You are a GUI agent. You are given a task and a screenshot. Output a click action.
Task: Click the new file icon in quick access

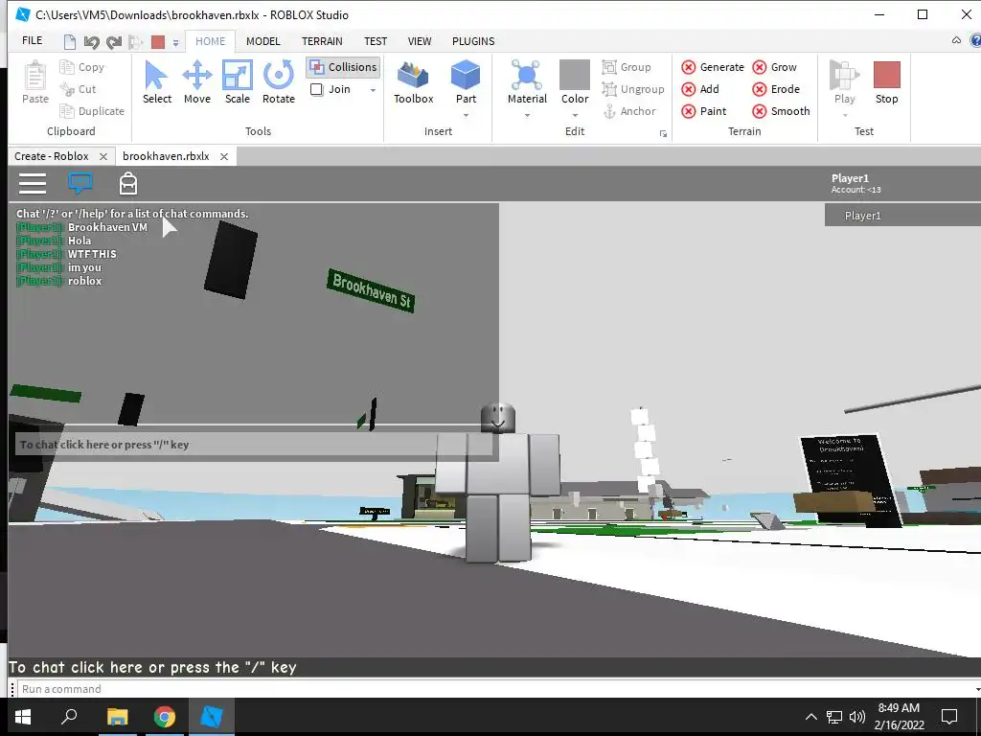69,42
